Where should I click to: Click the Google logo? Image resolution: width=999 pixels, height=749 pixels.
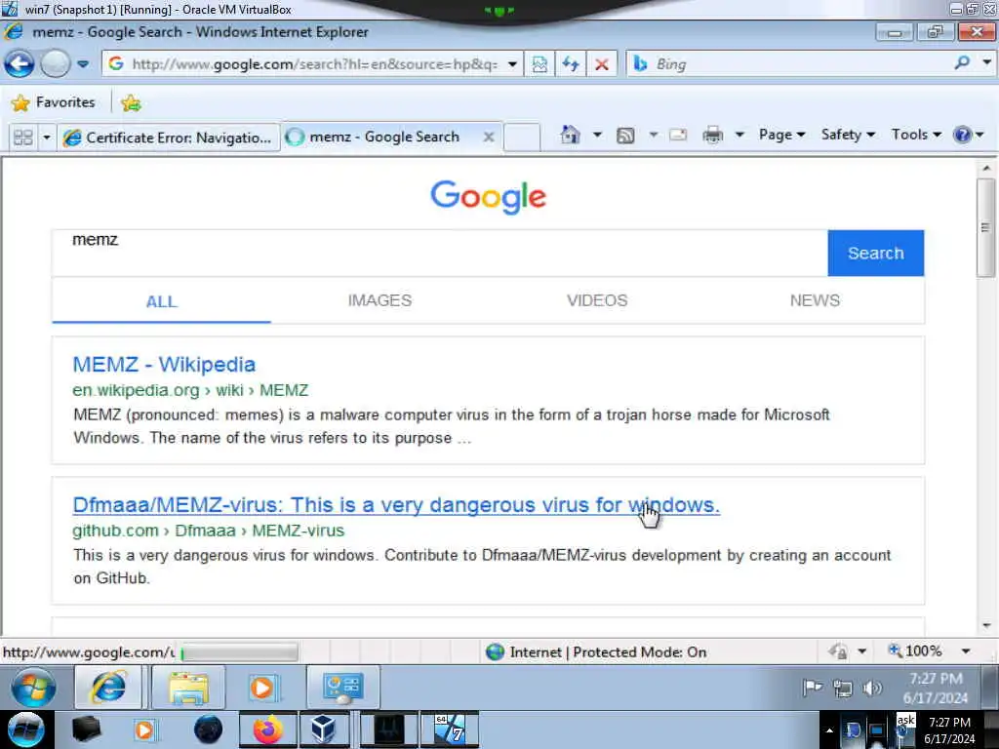tap(488, 196)
